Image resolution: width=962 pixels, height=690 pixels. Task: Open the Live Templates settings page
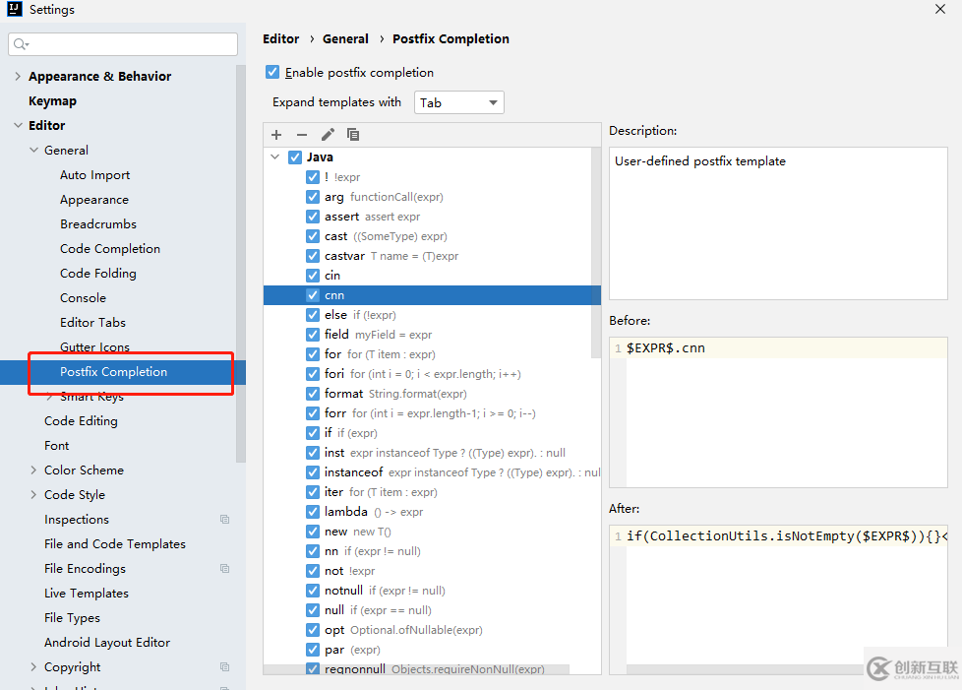pos(87,594)
